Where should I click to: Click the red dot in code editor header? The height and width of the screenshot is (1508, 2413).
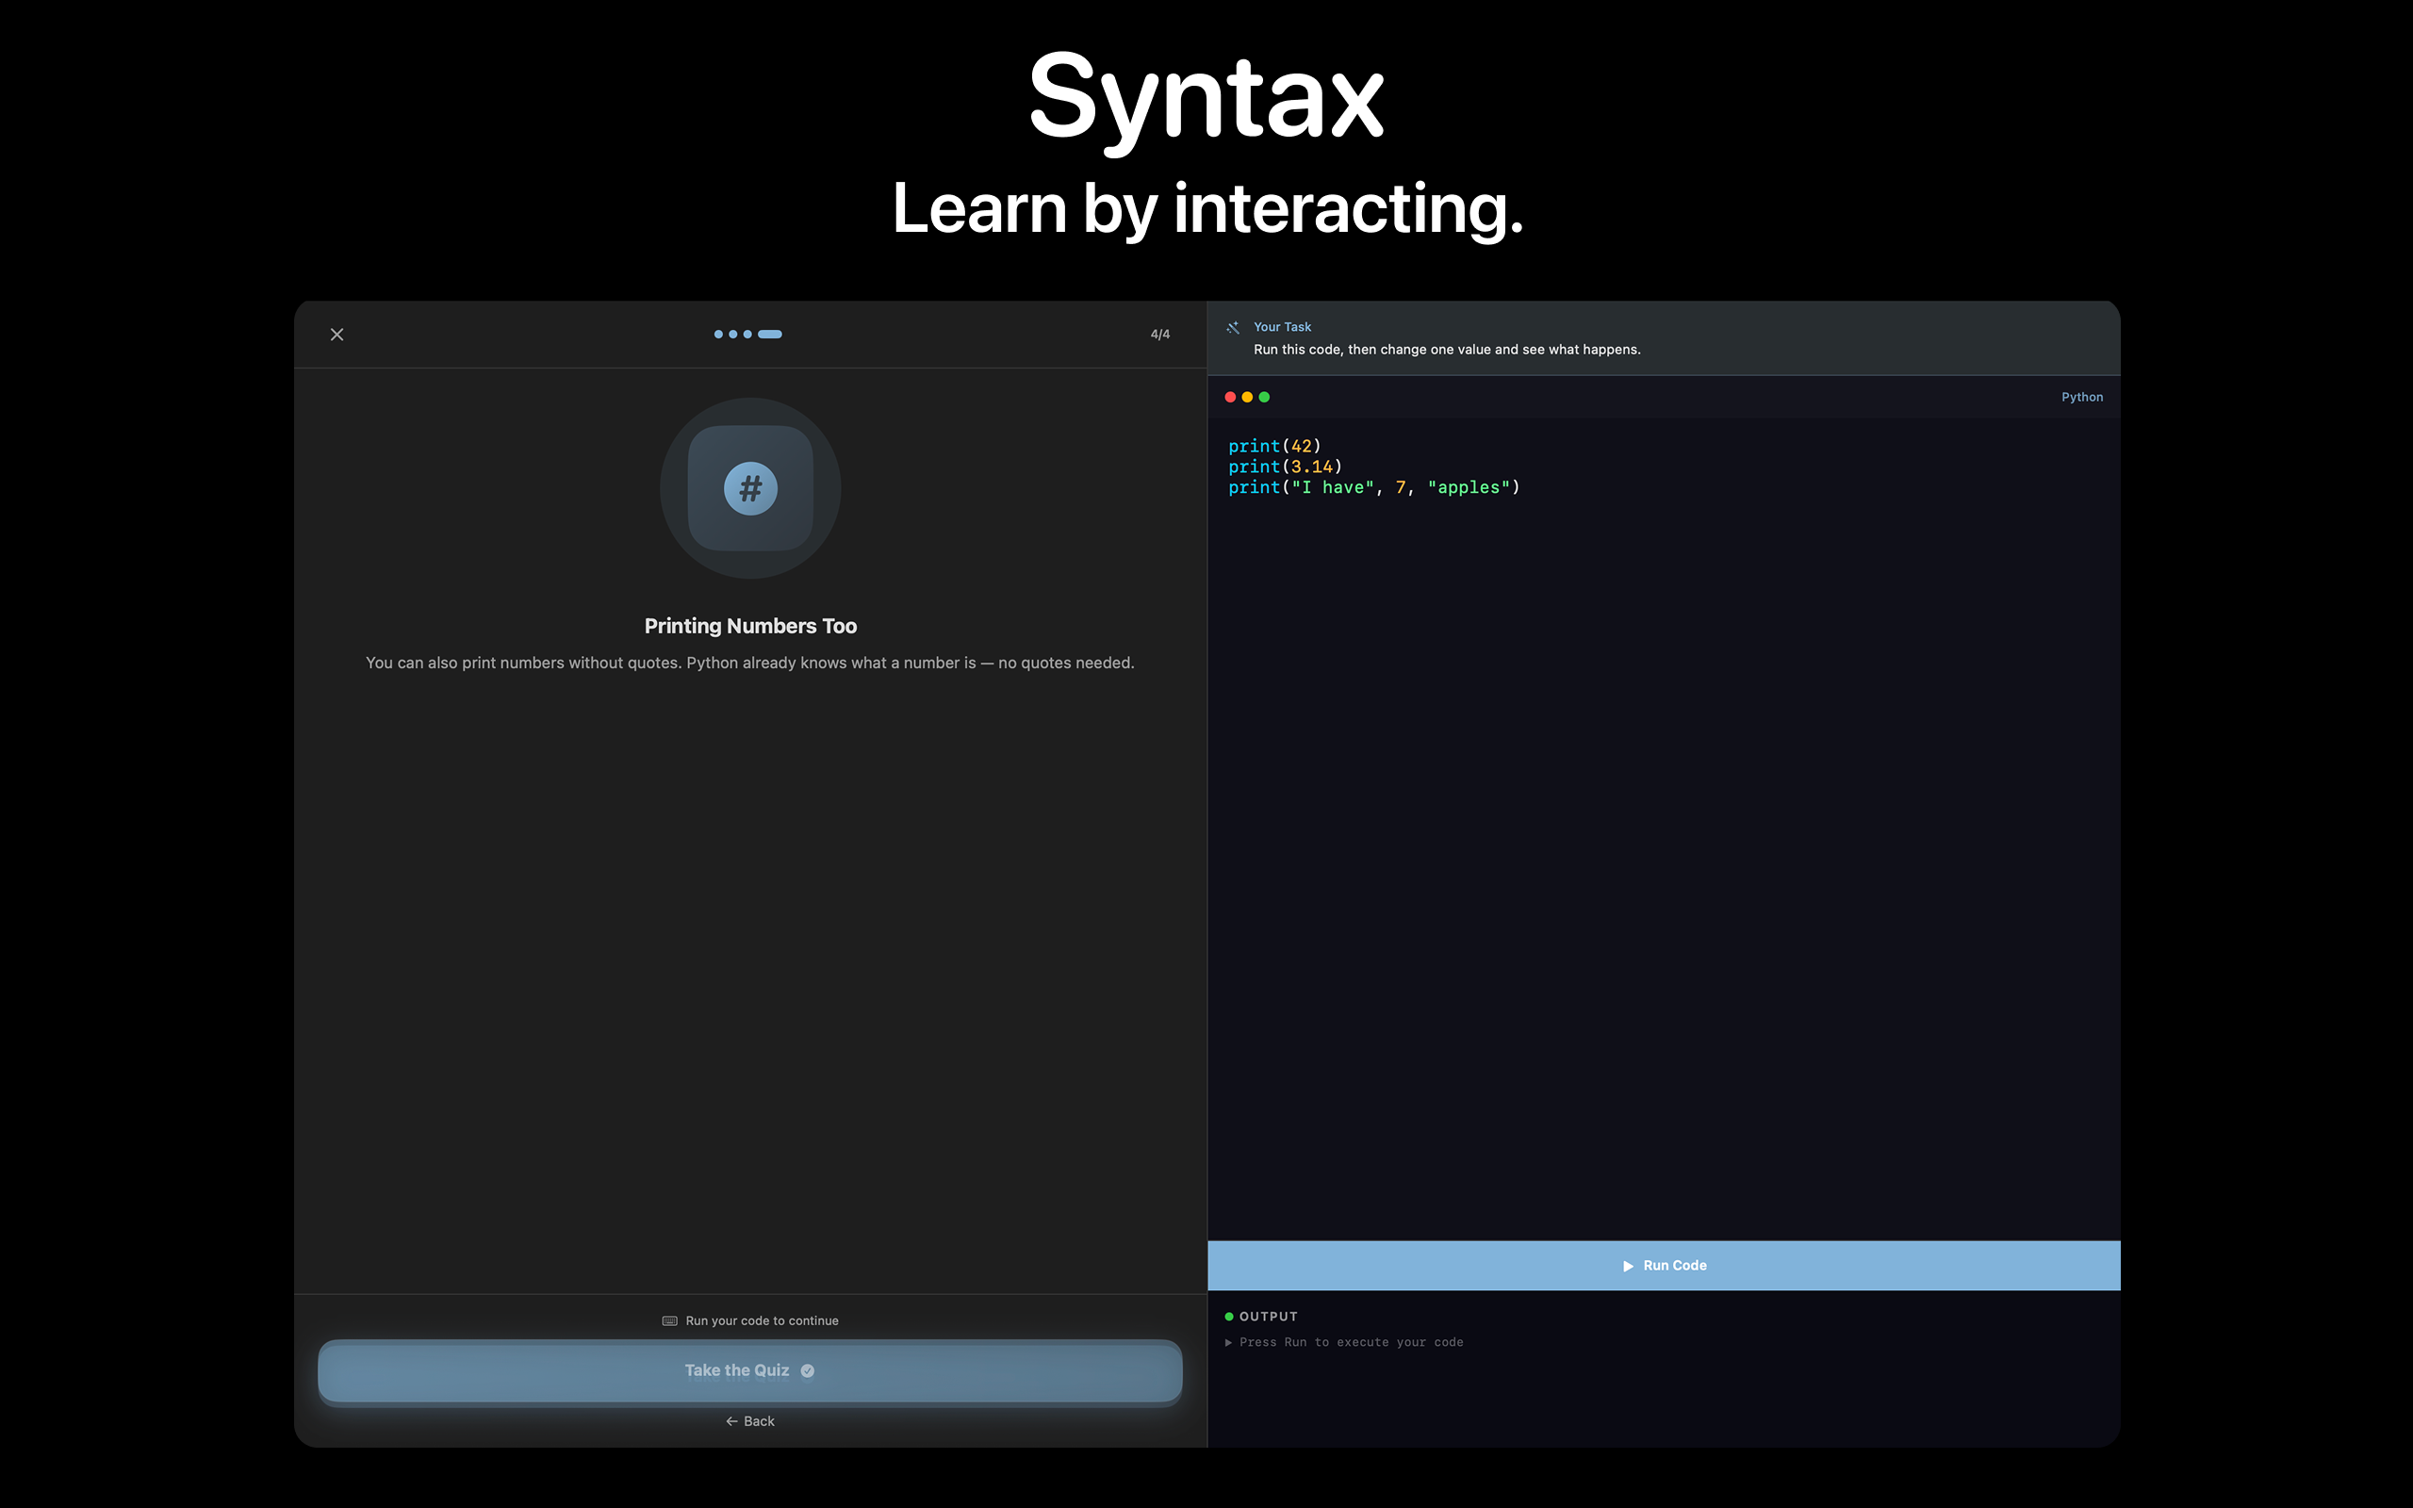(1230, 397)
